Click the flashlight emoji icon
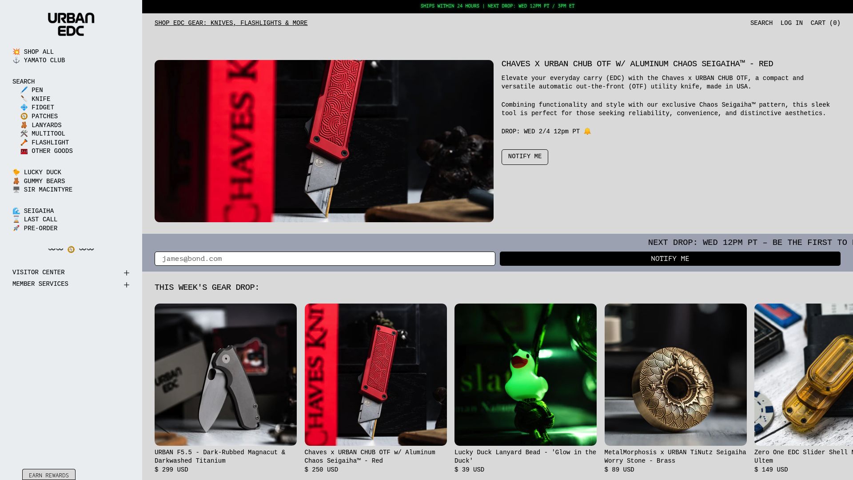Image resolution: width=853 pixels, height=480 pixels. [24, 143]
